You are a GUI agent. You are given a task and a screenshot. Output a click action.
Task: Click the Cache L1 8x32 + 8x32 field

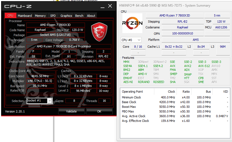point(174,47)
